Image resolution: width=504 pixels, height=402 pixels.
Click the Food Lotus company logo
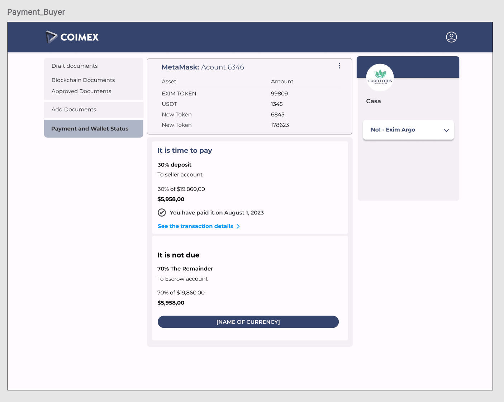tap(380, 77)
